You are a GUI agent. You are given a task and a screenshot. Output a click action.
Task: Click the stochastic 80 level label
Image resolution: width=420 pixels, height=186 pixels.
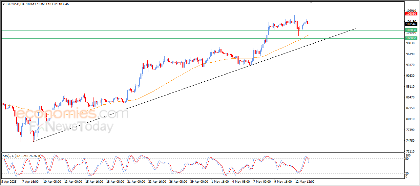(407, 159)
